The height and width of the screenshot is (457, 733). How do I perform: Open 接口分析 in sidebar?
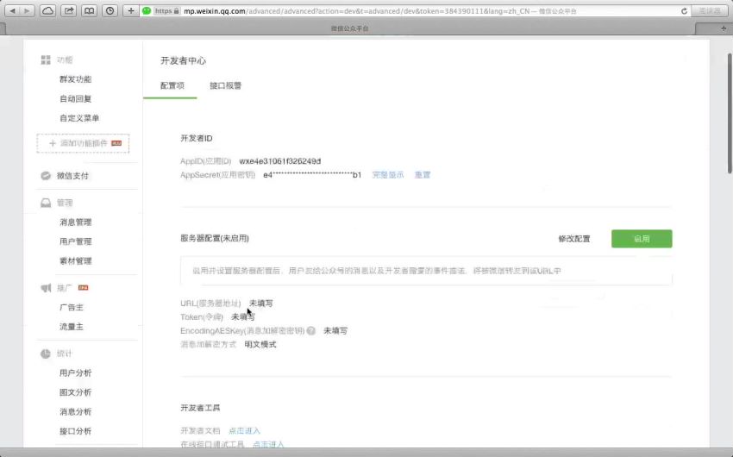click(x=75, y=431)
